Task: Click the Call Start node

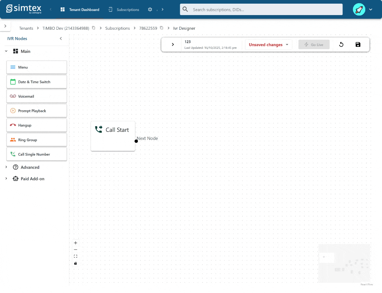Action: click(x=113, y=136)
